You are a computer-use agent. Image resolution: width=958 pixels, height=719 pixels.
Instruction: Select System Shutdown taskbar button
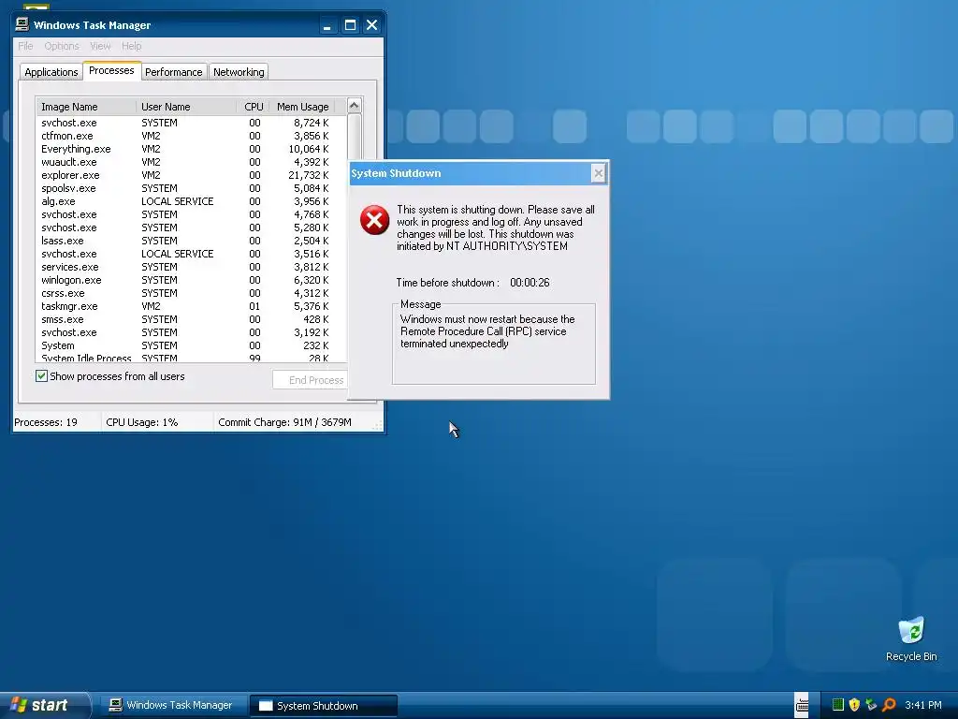coord(324,706)
